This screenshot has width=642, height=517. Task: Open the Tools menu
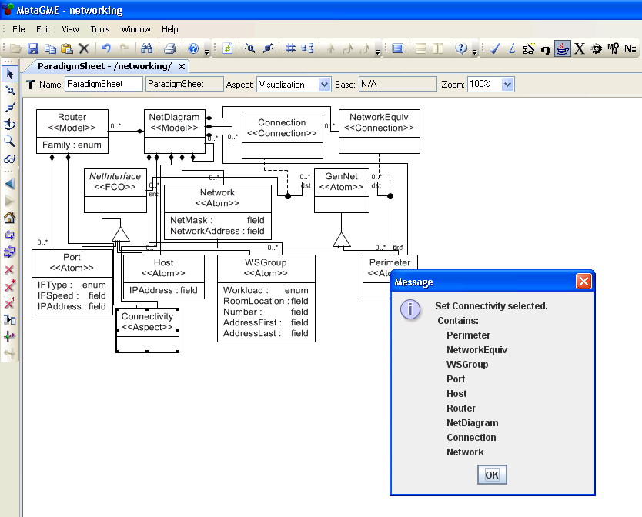100,29
